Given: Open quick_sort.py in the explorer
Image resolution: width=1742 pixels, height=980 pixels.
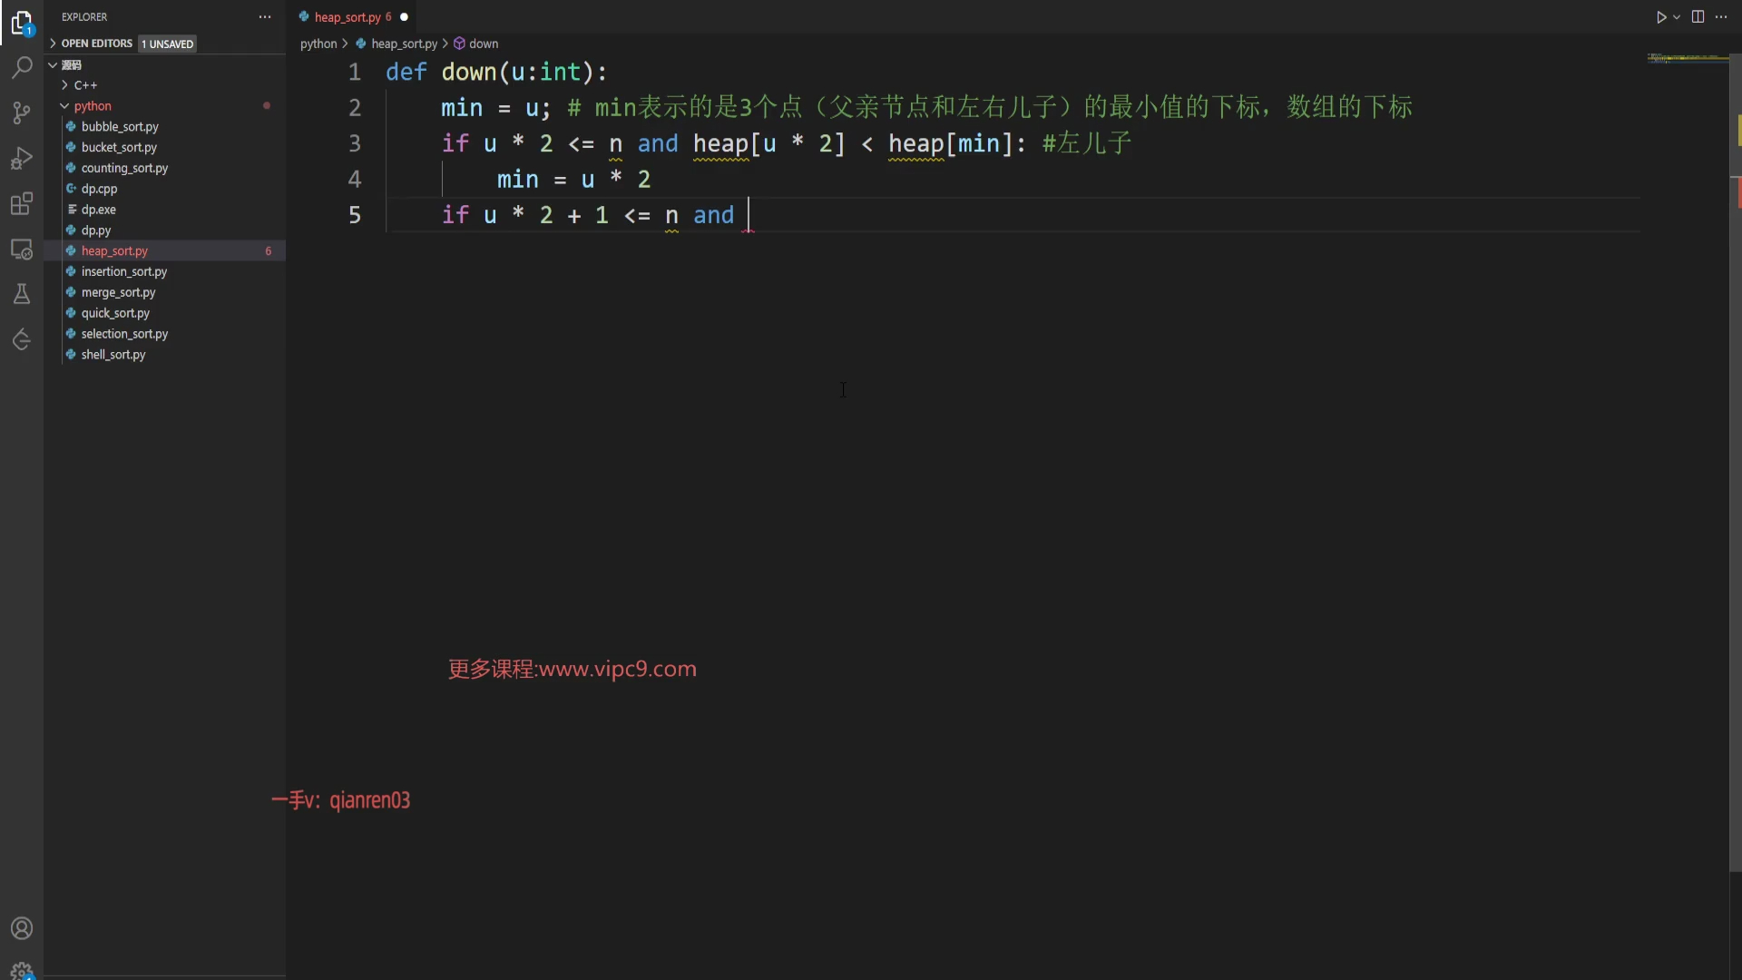Looking at the screenshot, I should point(115,313).
